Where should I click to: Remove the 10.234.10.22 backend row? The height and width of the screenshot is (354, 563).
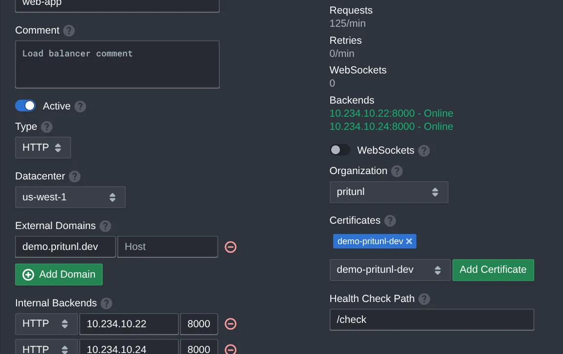coord(230,323)
